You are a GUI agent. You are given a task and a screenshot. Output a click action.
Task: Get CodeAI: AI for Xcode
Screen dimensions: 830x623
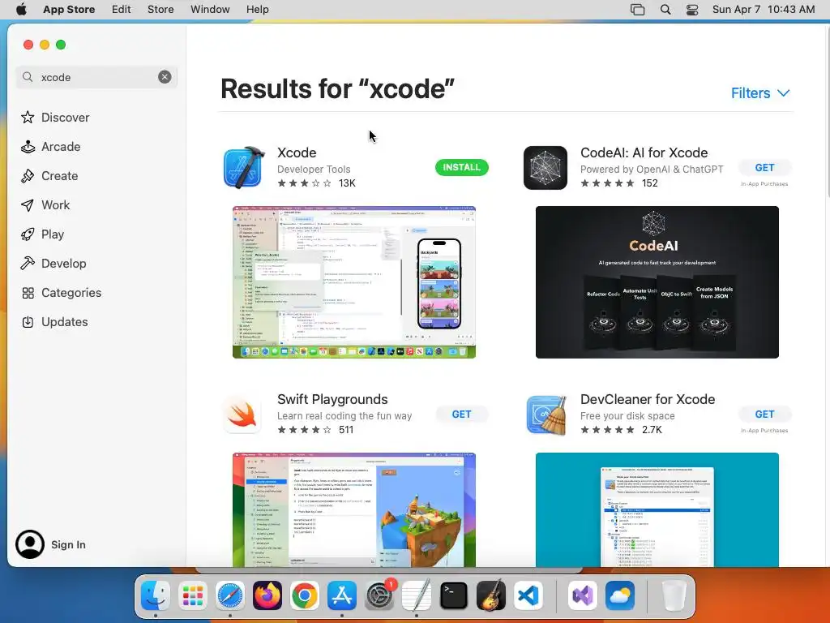point(764,167)
